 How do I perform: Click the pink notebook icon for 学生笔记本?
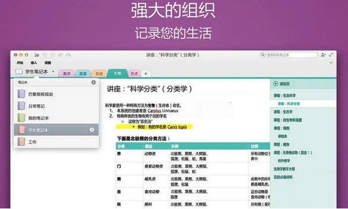[x=21, y=130]
